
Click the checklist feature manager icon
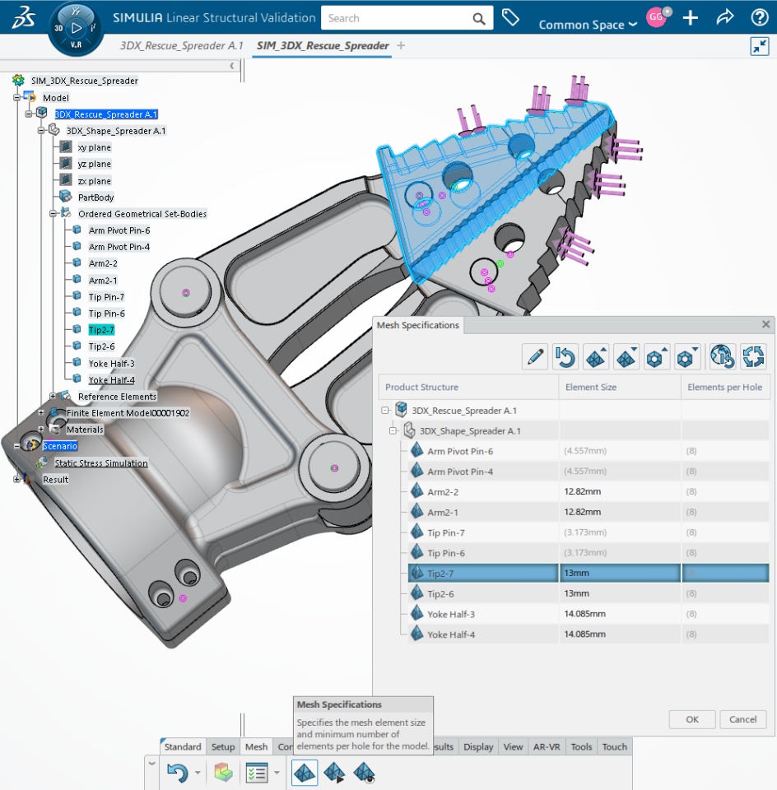pyautogui.click(x=256, y=773)
